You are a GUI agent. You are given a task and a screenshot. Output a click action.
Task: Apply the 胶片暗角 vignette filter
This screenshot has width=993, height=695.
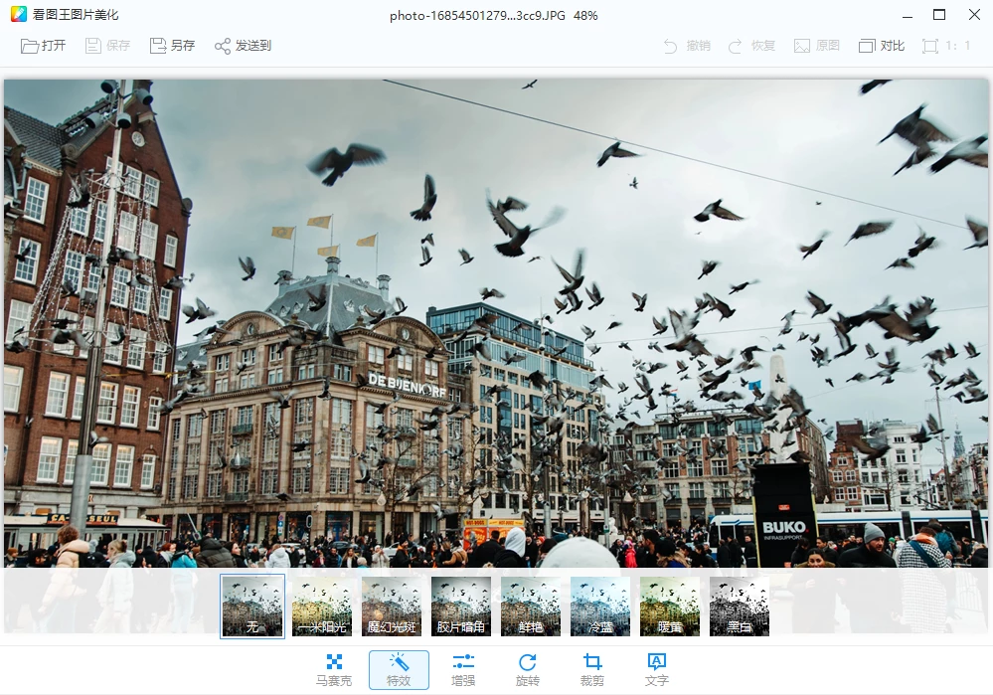coord(461,606)
